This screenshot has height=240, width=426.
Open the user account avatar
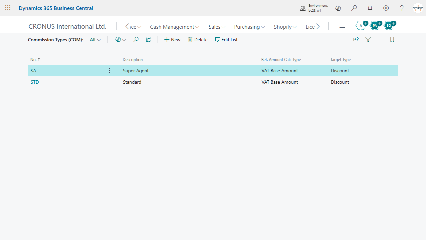[418, 8]
